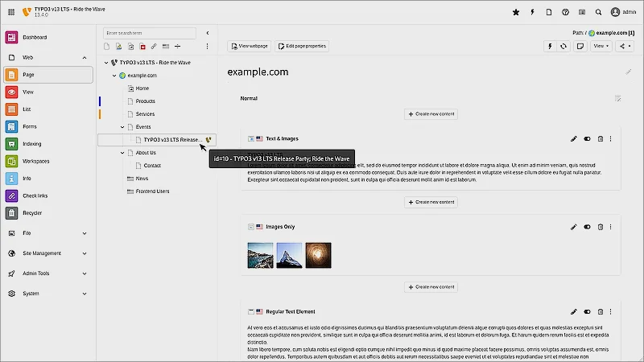Expand the Site Management module group
Screen dimensions: 644x362
click(85, 253)
